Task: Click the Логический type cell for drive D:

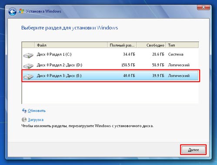Action: click(x=179, y=65)
